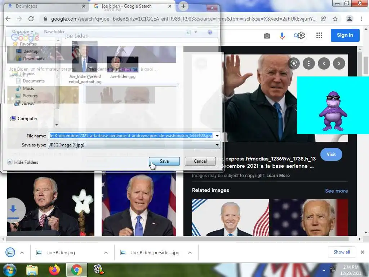The image size is (369, 277).
Task: Select Joe_Biden_presidential_portrait.jpg file
Action: tap(85, 62)
